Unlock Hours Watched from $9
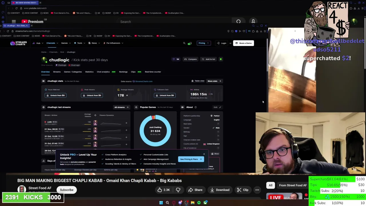This screenshot has height=206, width=366. [55, 95]
